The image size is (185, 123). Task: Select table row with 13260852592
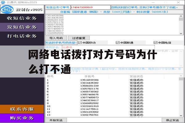point(112,103)
